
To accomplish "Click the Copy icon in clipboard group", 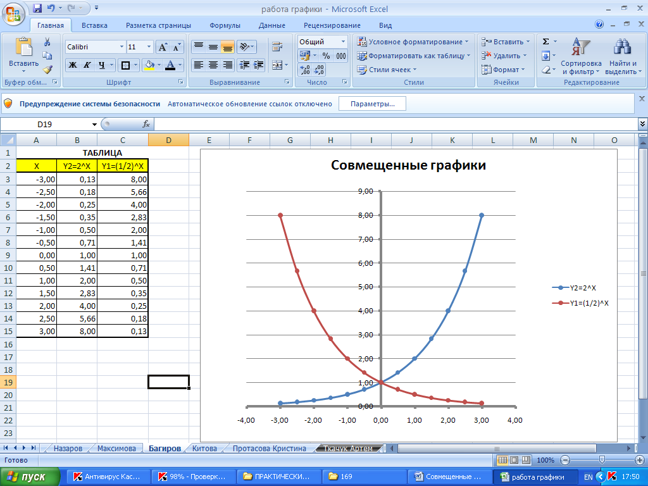I will (47, 56).
